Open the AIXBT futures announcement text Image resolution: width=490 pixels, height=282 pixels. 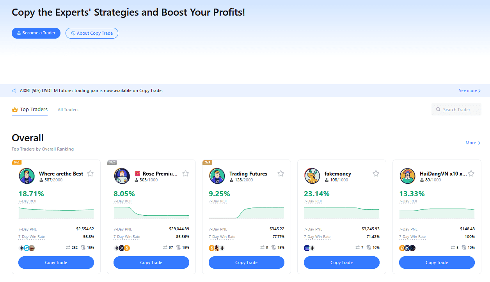tap(91, 90)
